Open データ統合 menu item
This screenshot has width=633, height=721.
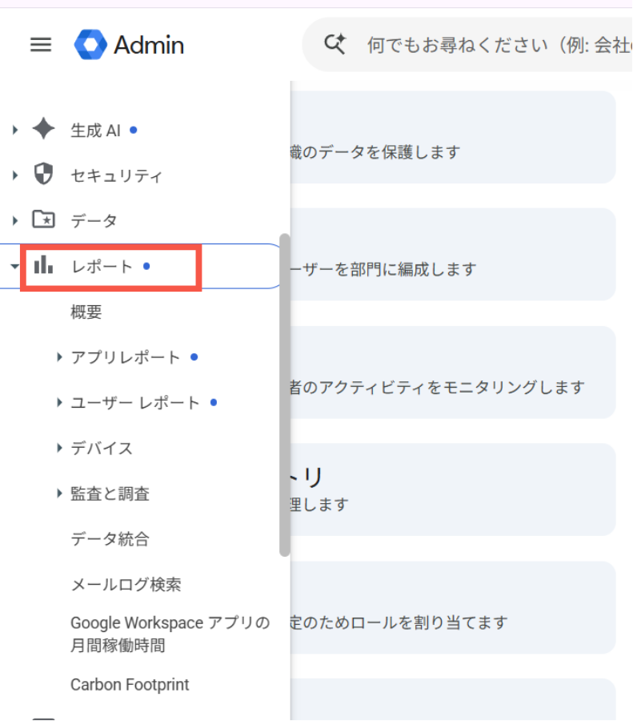[x=110, y=539]
